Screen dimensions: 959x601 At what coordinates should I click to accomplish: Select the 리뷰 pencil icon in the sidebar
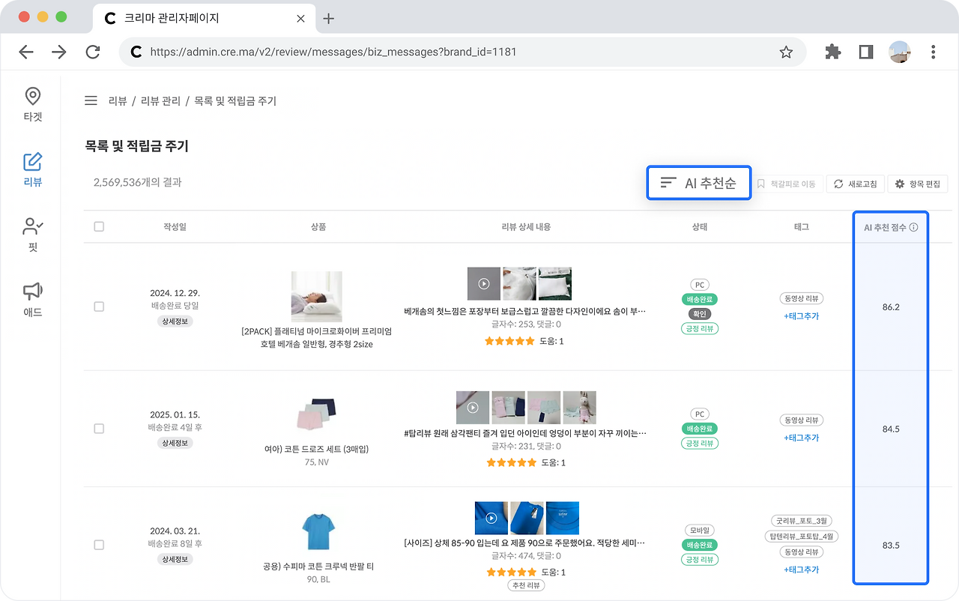(x=31, y=169)
